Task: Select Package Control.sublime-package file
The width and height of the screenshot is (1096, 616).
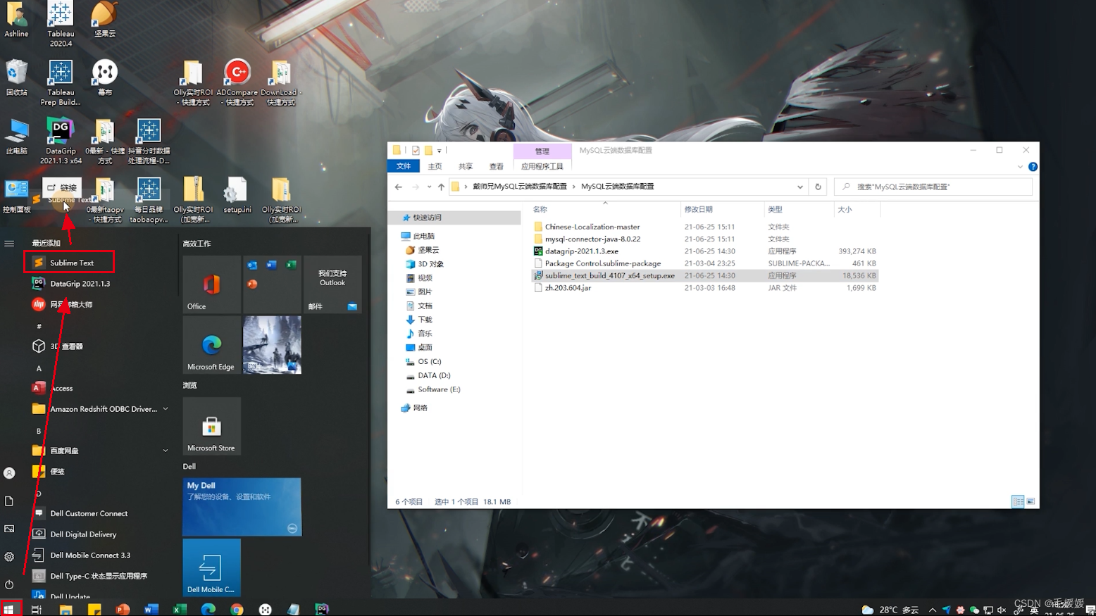Action: 603,263
